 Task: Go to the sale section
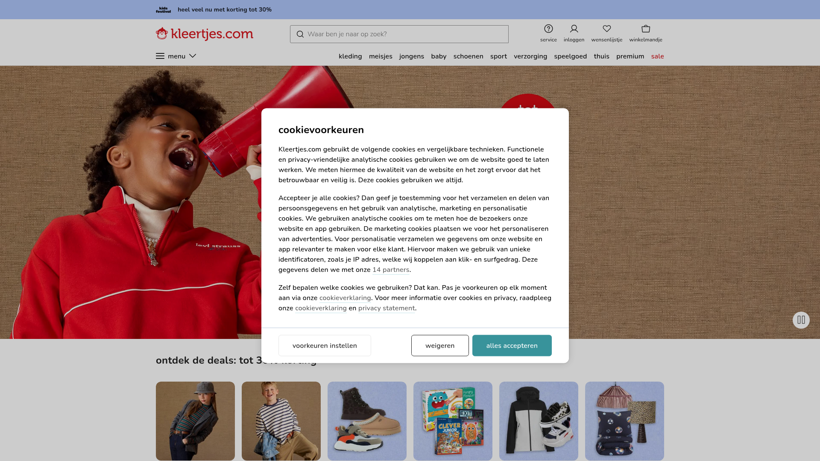coord(658,56)
